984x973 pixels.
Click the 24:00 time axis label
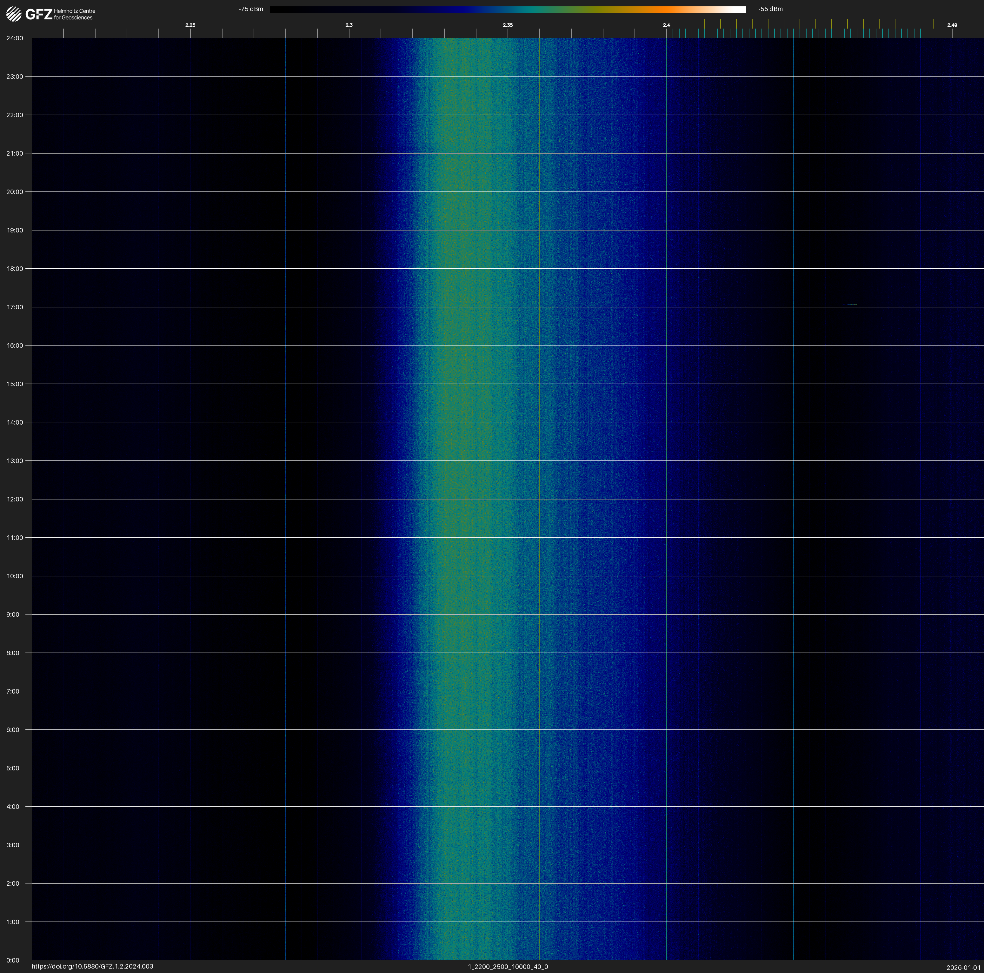14,38
